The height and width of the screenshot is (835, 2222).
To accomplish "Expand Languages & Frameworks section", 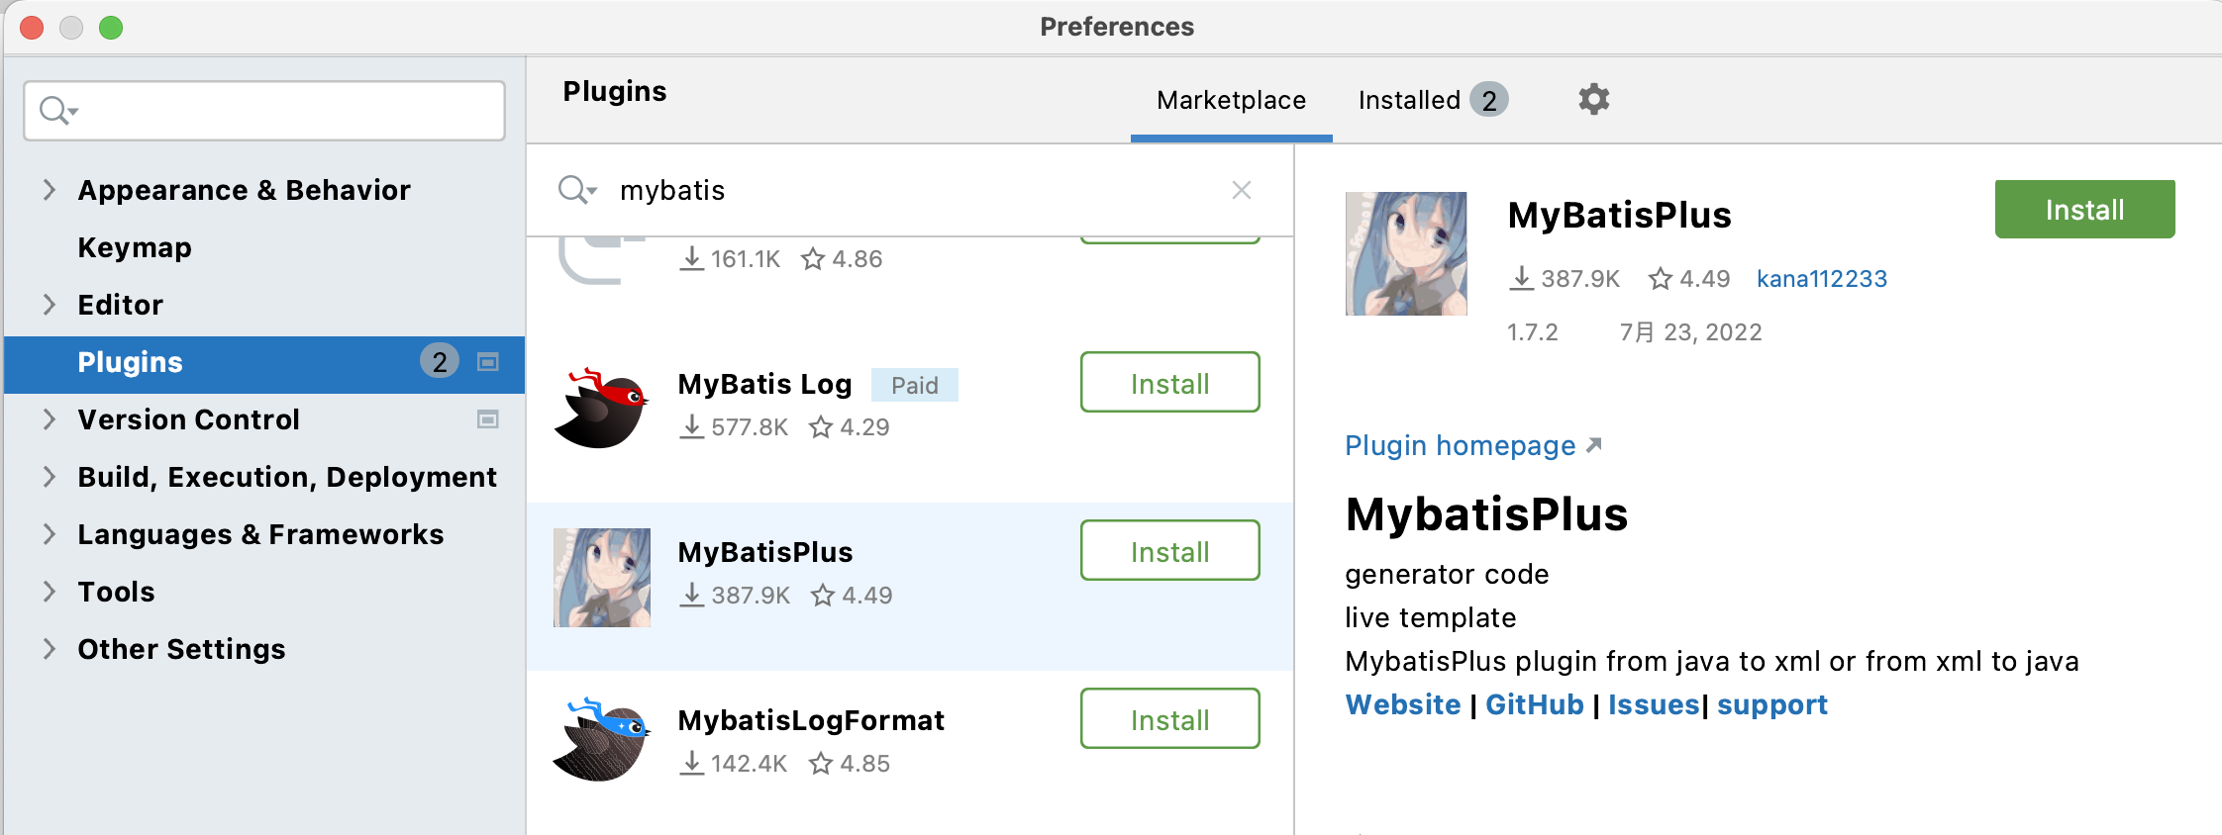I will pos(49,534).
